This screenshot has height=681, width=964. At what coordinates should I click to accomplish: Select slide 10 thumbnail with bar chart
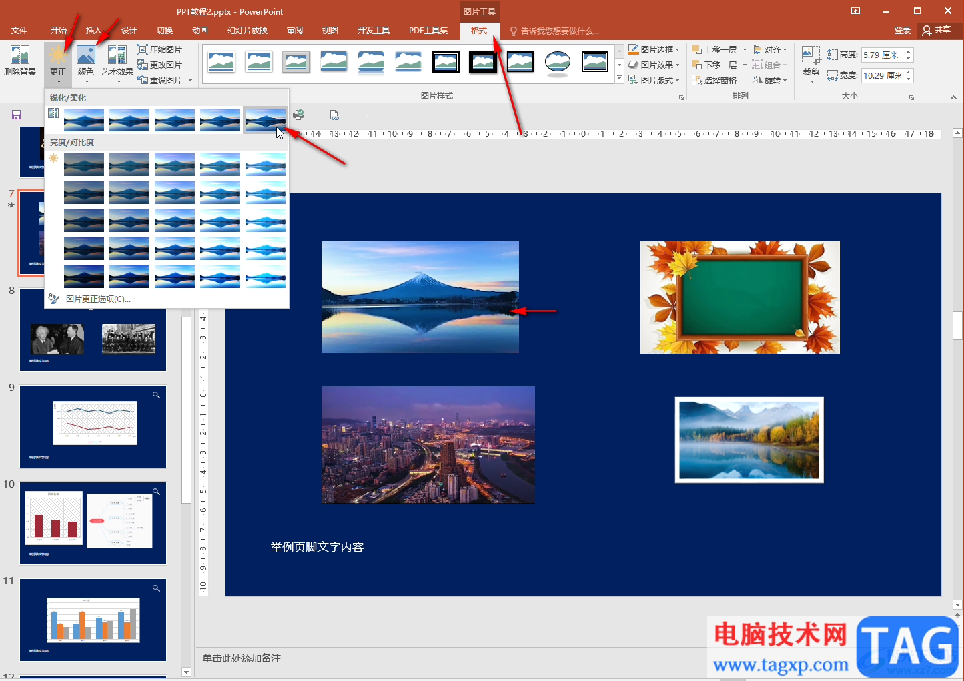point(93,523)
